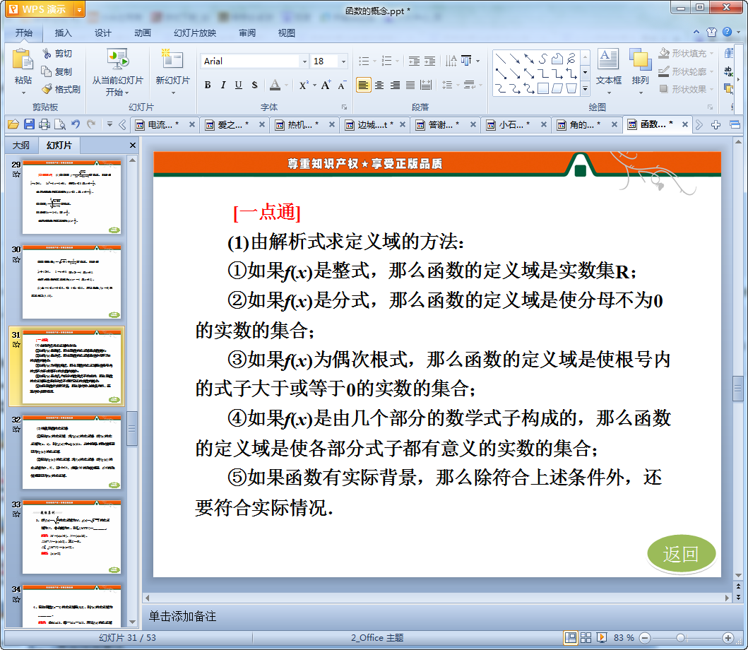Click the Save floppy disk icon
The image size is (748, 650).
(29, 124)
